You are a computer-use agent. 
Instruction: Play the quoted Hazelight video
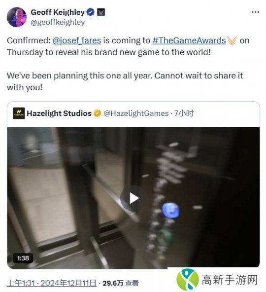click(133, 198)
